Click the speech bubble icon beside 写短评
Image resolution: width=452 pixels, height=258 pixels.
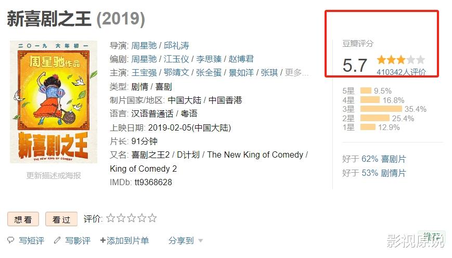[11, 240]
